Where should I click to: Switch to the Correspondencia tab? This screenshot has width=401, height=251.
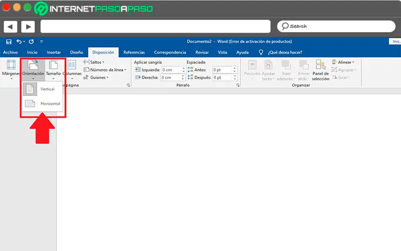click(x=170, y=52)
